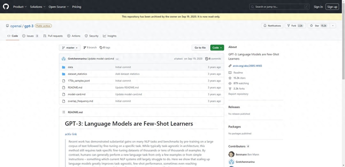Focus the Search or jump to field

pyautogui.click(x=279, y=7)
